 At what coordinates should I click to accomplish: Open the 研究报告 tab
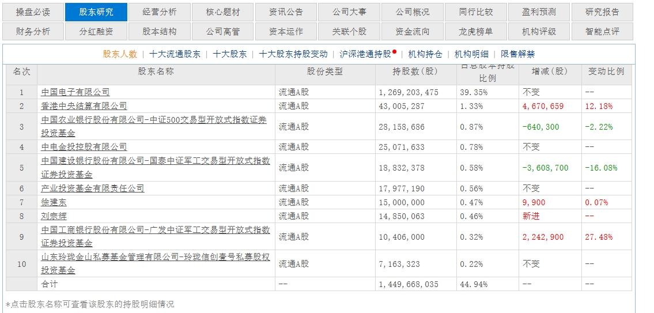click(x=602, y=12)
